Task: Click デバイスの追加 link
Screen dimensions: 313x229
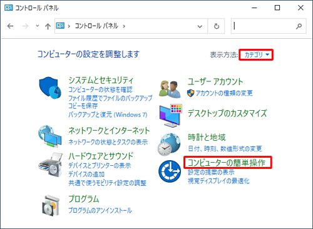Action: [x=86, y=174]
